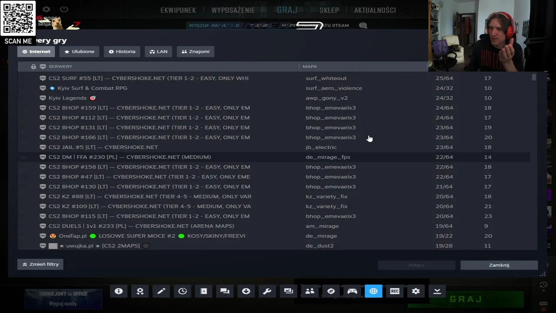Click the de_dust2 map cell

320,246
